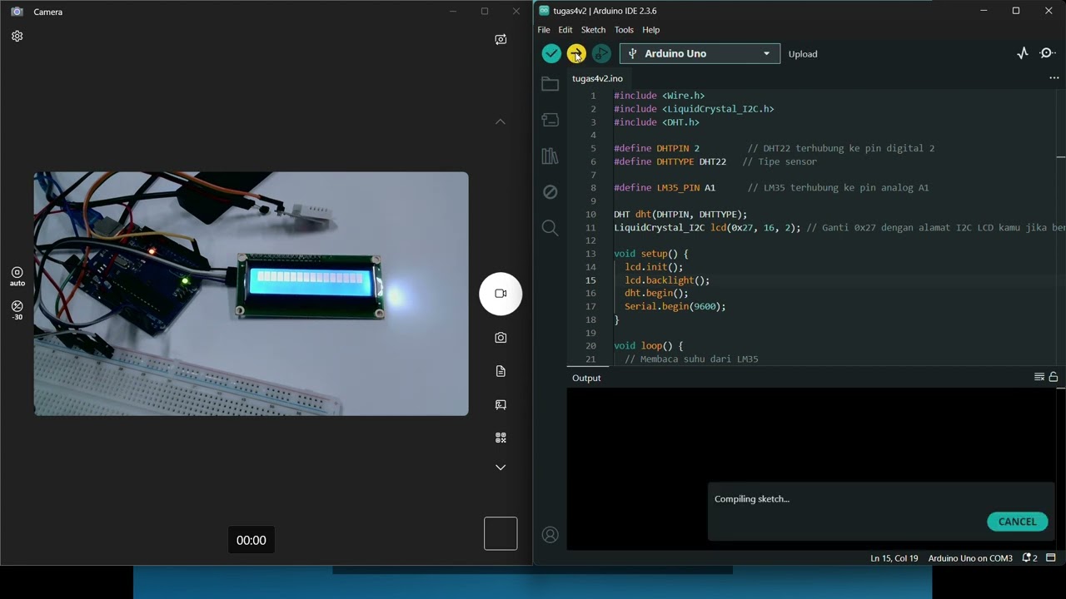Click the 00:00 recording timer in Camera
Screen dimensions: 1066x599
point(252,541)
